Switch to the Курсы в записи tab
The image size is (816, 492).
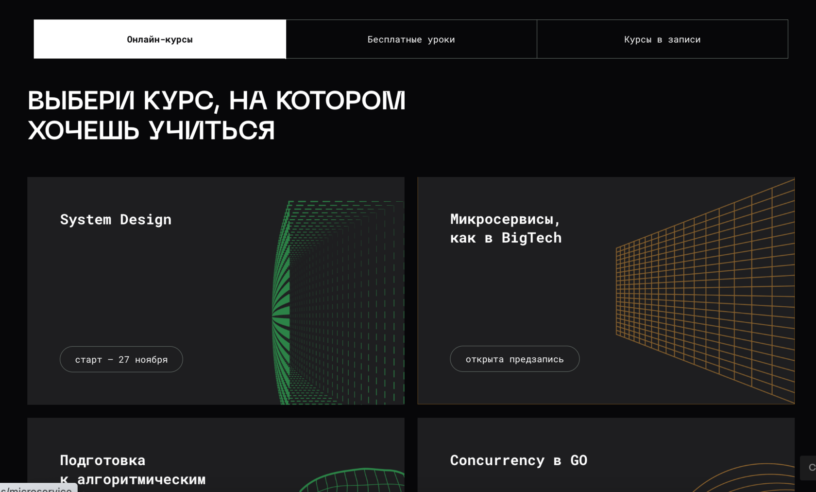(662, 39)
